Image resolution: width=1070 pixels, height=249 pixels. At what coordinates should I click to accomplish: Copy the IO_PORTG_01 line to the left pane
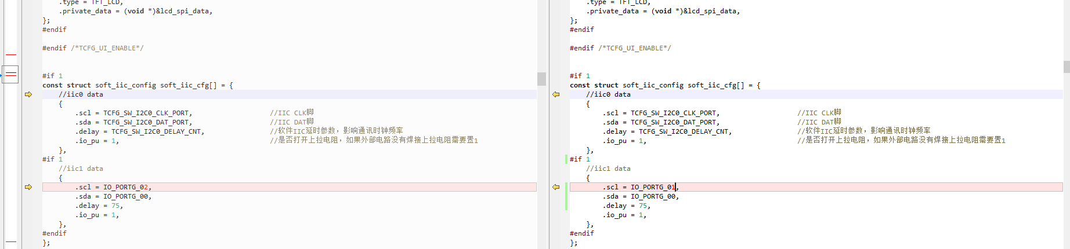556,187
